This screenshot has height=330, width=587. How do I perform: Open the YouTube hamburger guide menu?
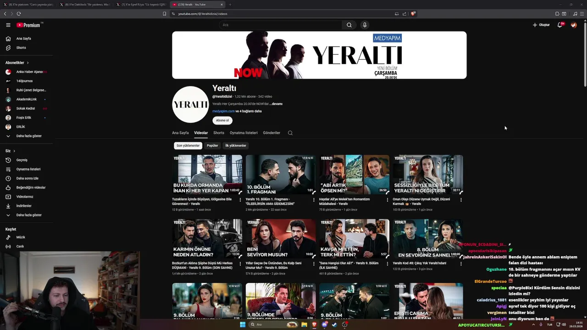coord(8,25)
